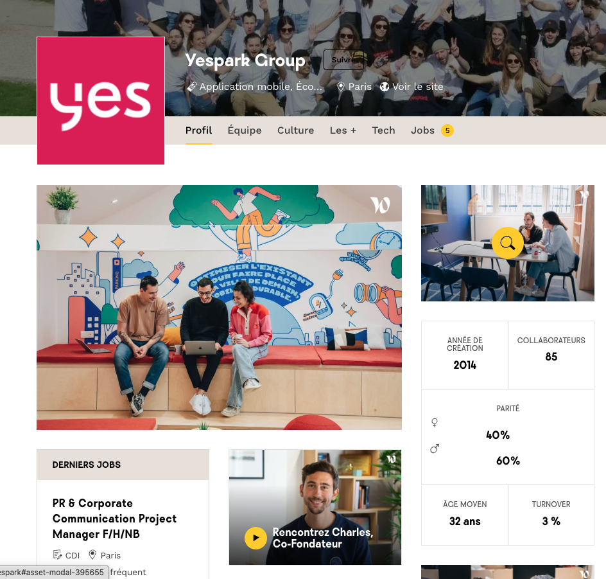This screenshot has height=579, width=606.
Task: Open the Culture tab
Action: (x=296, y=130)
